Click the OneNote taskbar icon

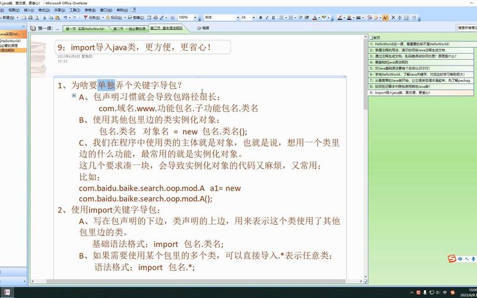[7, 293]
